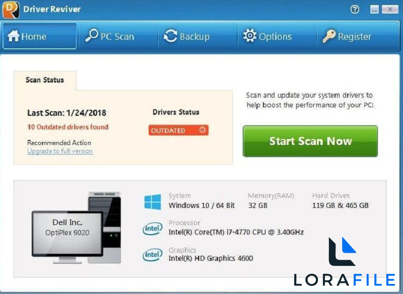Click the Options gear icon
403x294 pixels.
coord(249,35)
